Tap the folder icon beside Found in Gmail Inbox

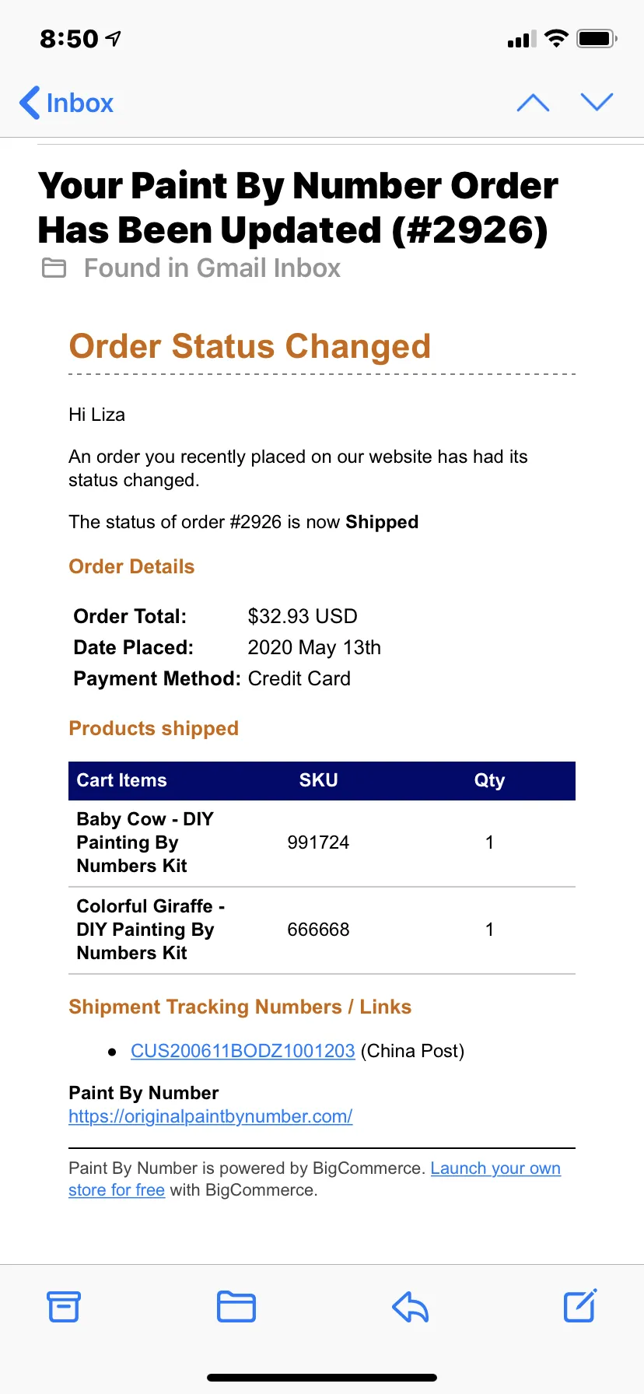point(54,268)
